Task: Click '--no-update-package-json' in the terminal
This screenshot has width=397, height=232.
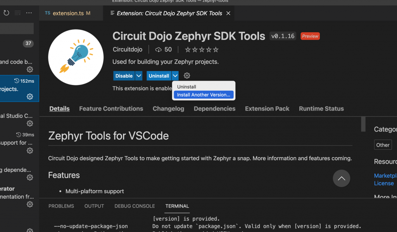Action: (91, 226)
